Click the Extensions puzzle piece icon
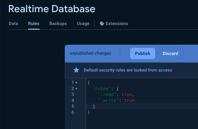Screen dimensions: 198x129 (x=102, y=23)
